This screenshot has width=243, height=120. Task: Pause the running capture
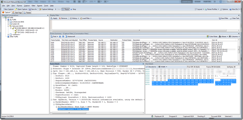pos(66,9)
